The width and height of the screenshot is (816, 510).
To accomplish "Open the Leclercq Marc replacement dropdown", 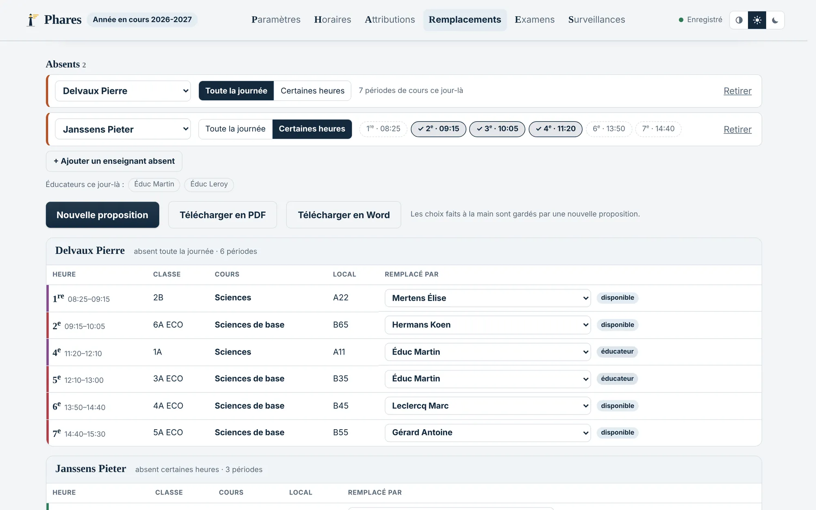I will (x=488, y=406).
